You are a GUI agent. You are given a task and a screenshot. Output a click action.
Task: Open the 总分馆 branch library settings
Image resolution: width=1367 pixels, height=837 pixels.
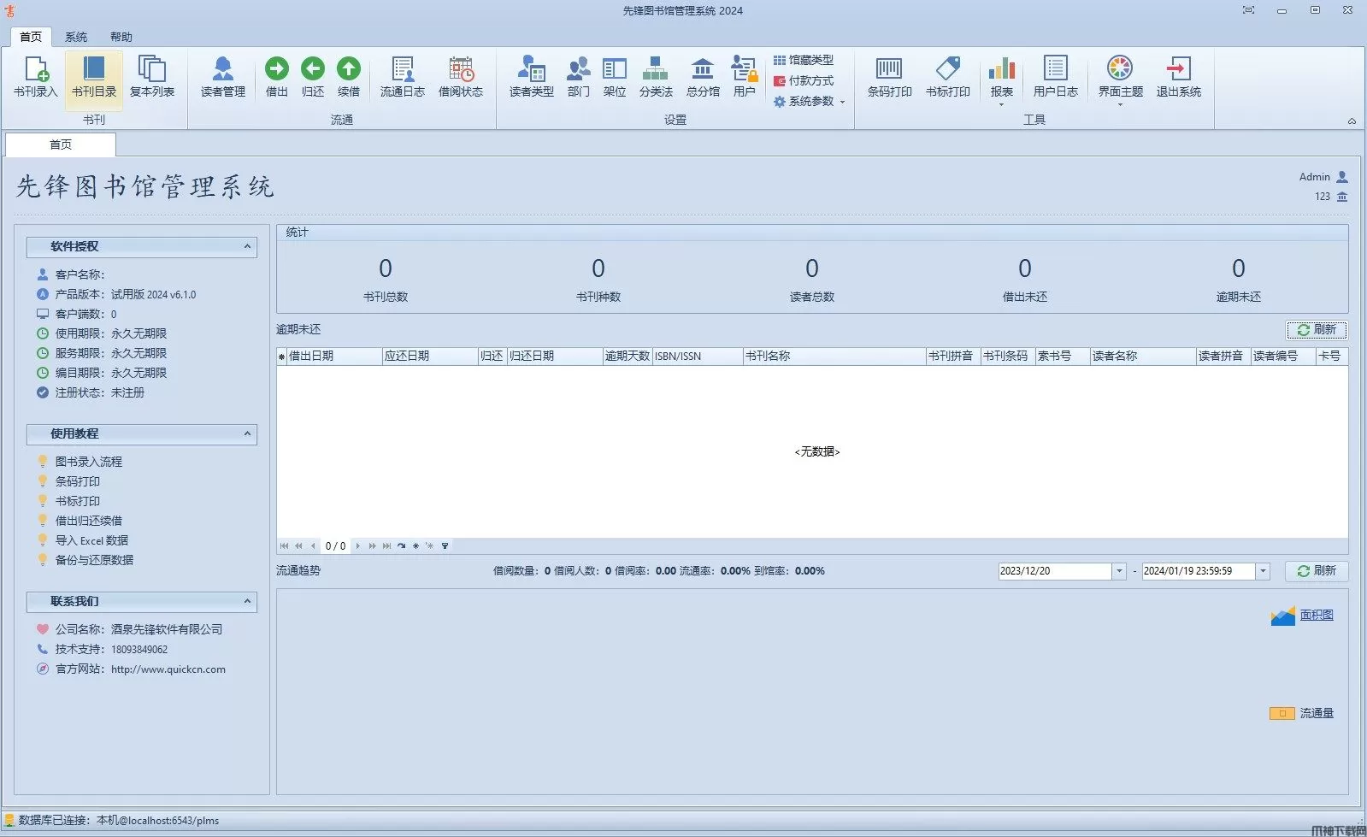tap(703, 77)
